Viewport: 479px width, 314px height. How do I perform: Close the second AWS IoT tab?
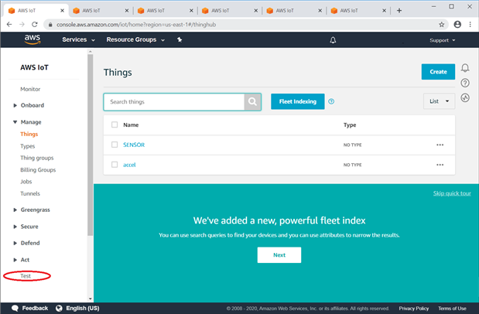pyautogui.click(x=127, y=10)
